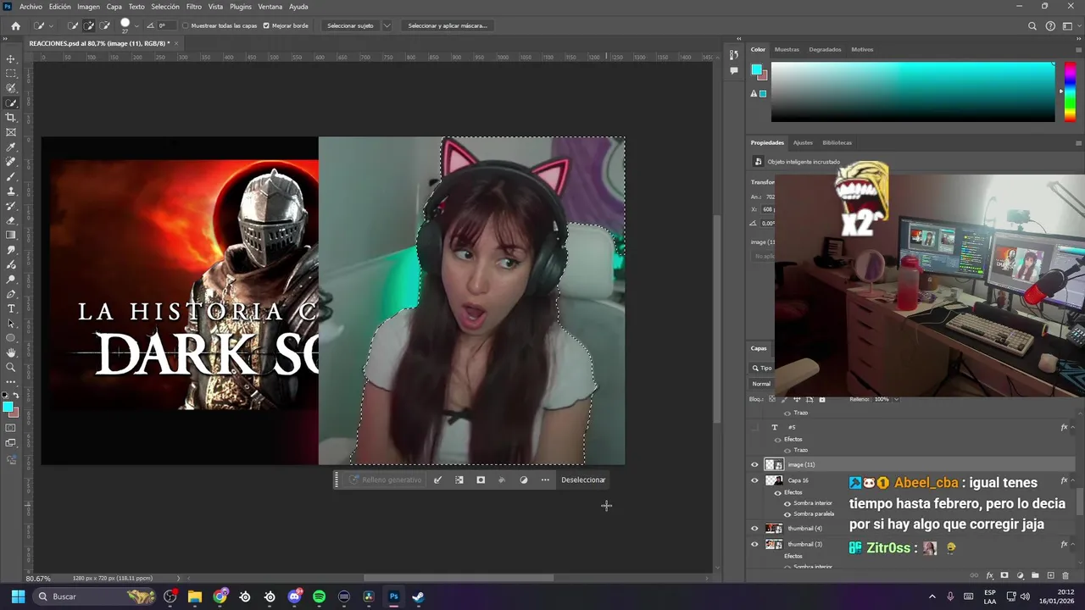The image size is (1085, 610).
Task: Switch to the Bibliotecas tab
Action: pos(837,142)
